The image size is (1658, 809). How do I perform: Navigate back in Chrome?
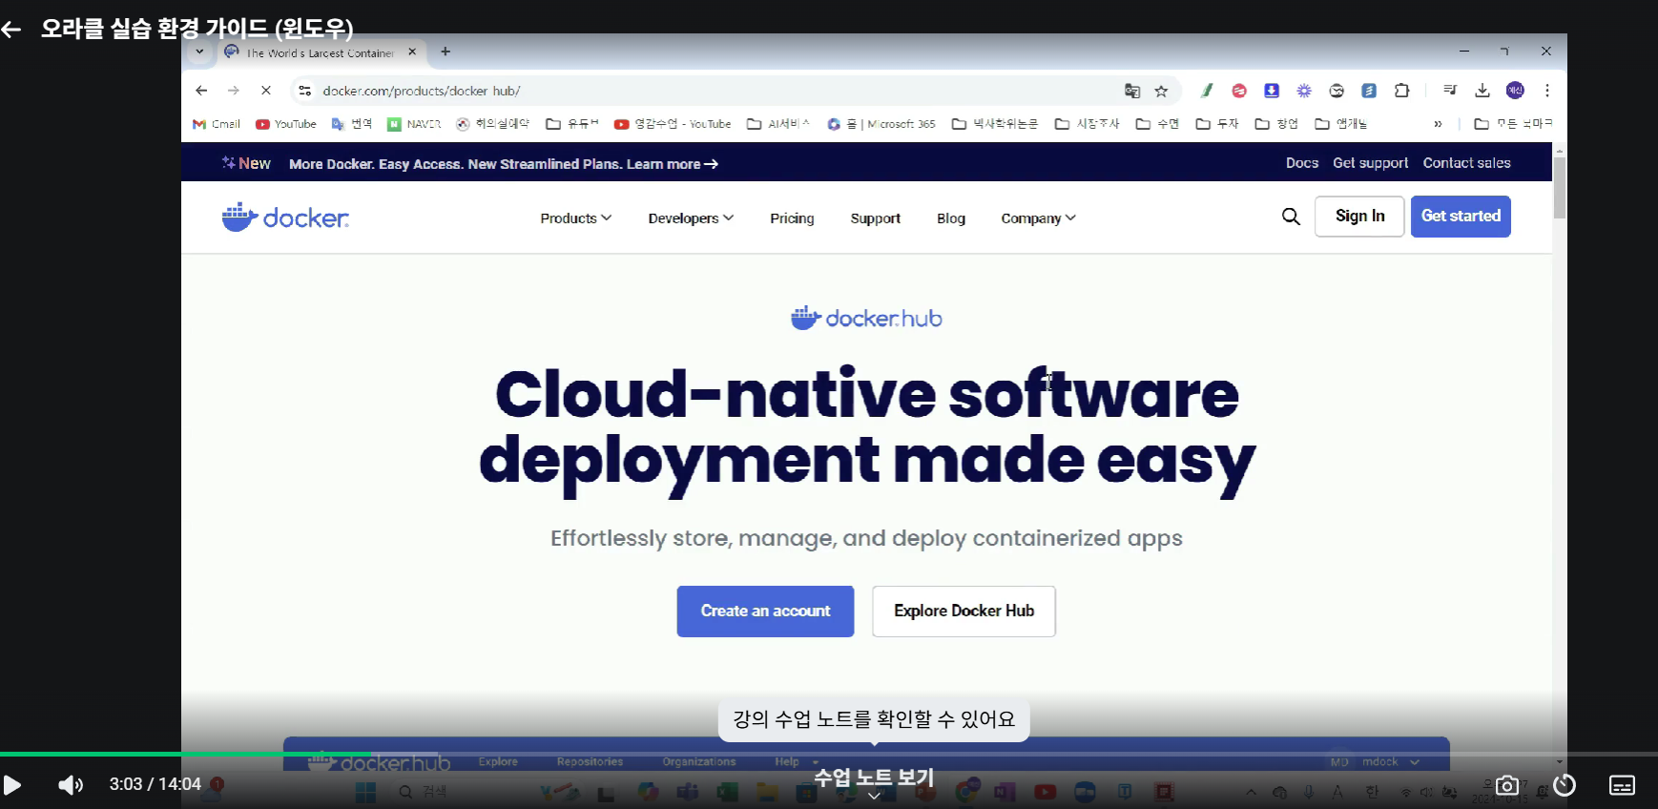coord(201,91)
